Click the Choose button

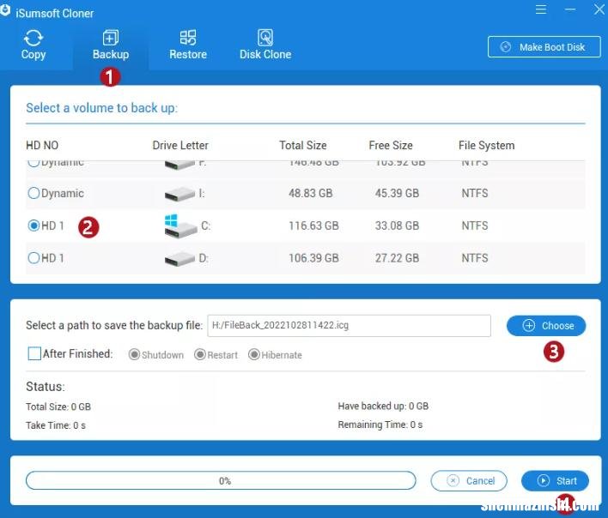click(546, 326)
